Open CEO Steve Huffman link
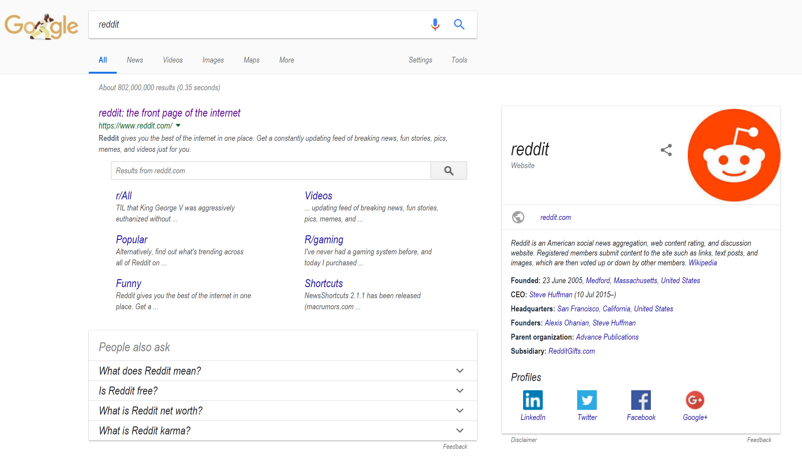The image size is (802, 466). pos(550,295)
